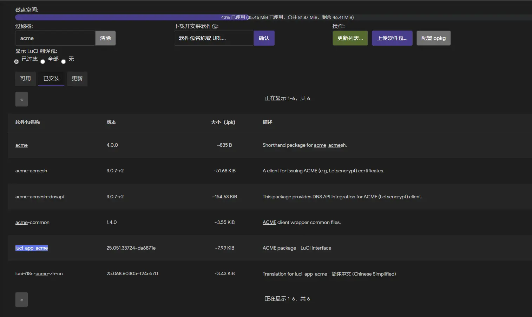
Task: Open the luci-app-acme package link
Action: [x=32, y=248]
